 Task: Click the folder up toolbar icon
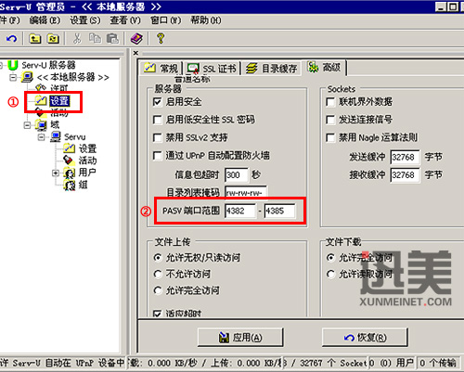pos(34,39)
